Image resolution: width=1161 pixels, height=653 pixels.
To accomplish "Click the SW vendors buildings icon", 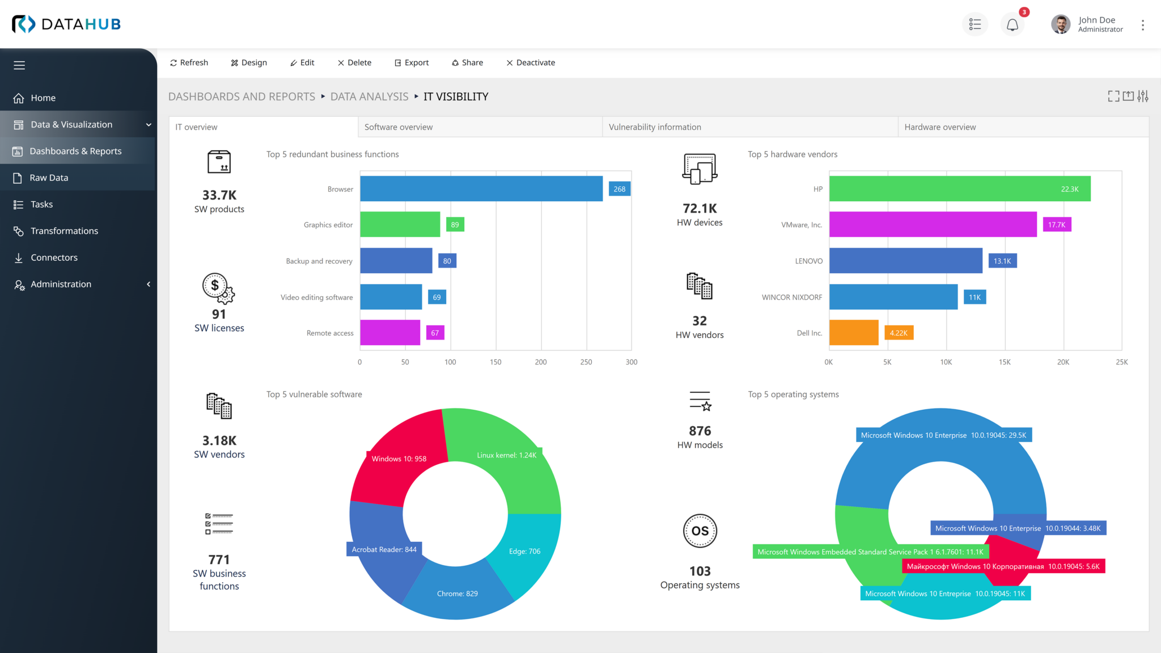I will 219,406.
